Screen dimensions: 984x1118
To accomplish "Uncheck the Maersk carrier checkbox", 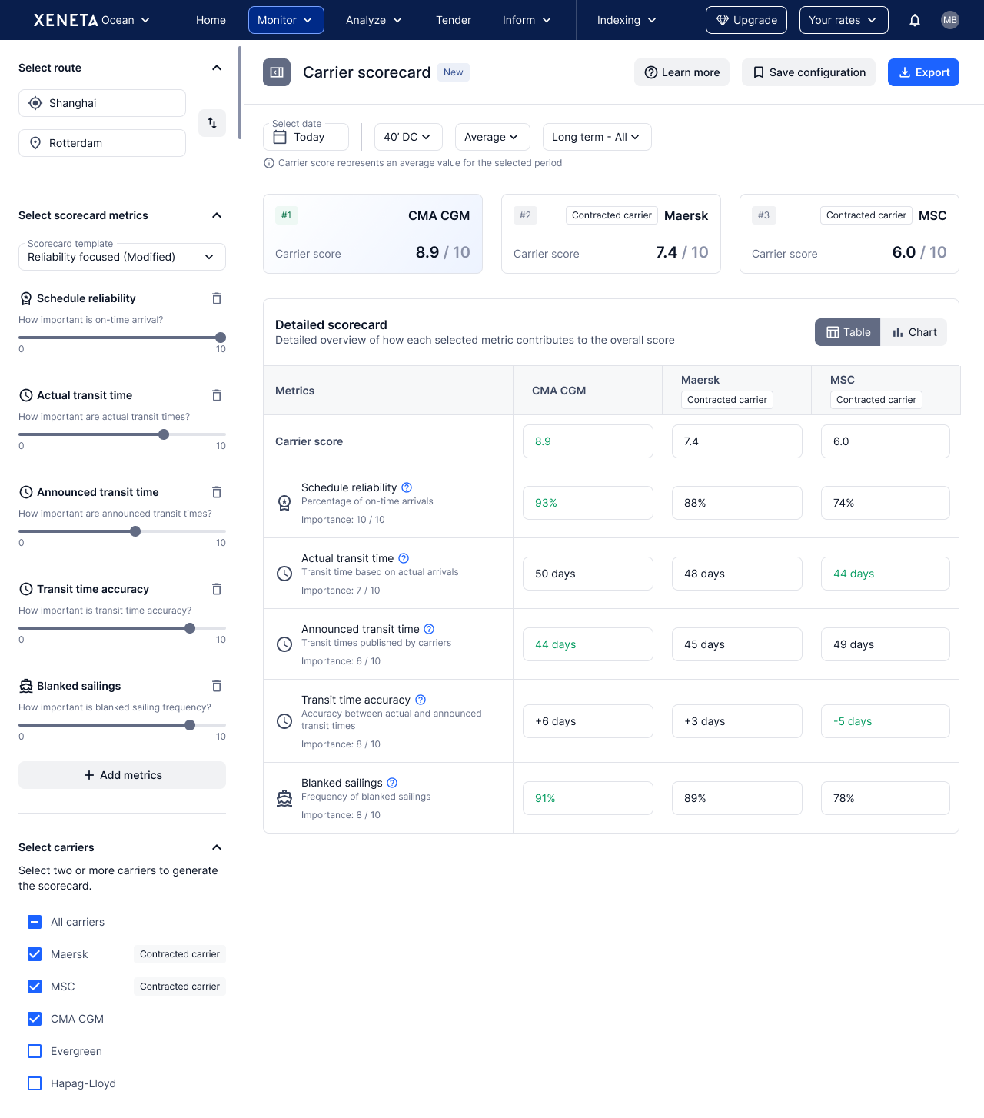I will pos(35,954).
